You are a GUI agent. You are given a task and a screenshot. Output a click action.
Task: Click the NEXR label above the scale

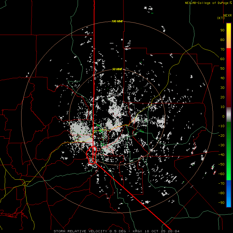[227, 16]
